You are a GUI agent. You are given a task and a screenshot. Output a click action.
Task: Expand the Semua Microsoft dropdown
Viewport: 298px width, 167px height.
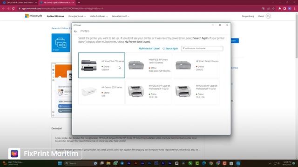tap(120, 16)
